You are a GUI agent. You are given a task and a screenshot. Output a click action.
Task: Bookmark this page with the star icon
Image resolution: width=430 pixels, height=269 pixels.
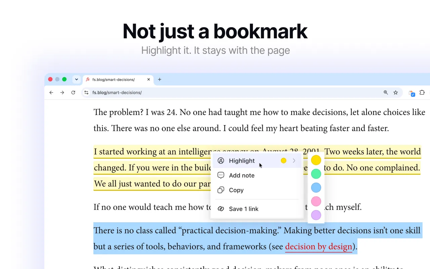396,92
